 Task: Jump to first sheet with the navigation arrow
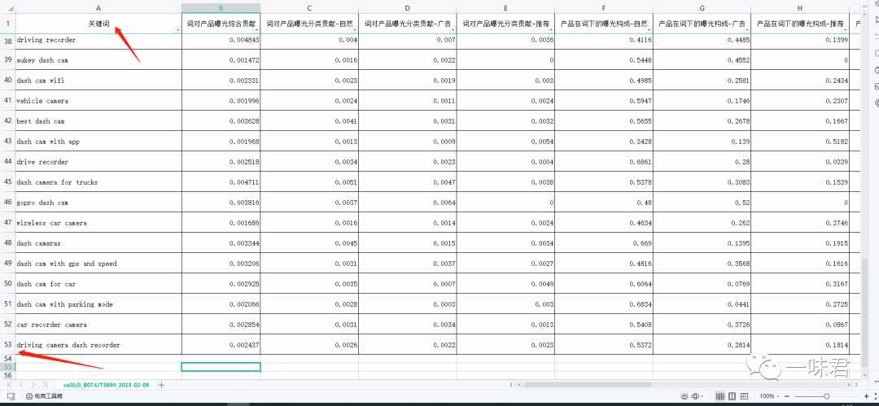tap(10, 385)
